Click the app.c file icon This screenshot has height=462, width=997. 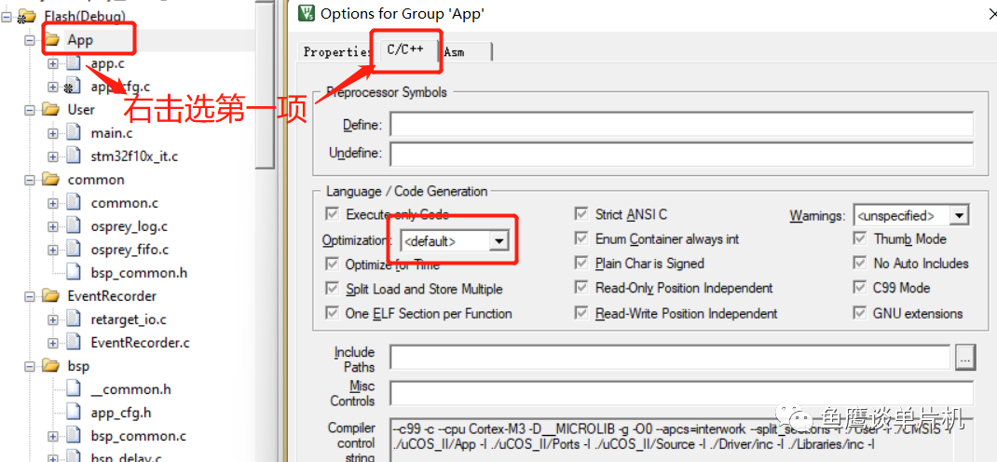click(75, 63)
